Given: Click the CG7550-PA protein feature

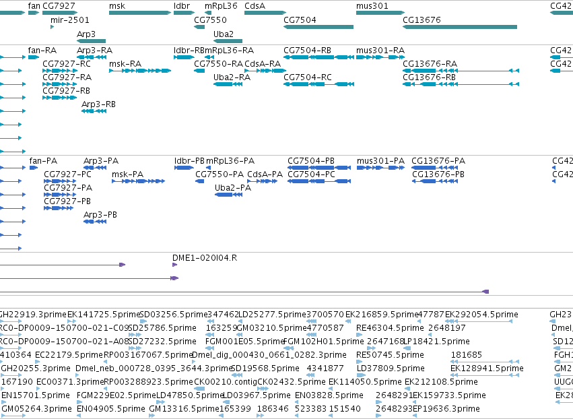Looking at the screenshot, I should pos(199,181).
